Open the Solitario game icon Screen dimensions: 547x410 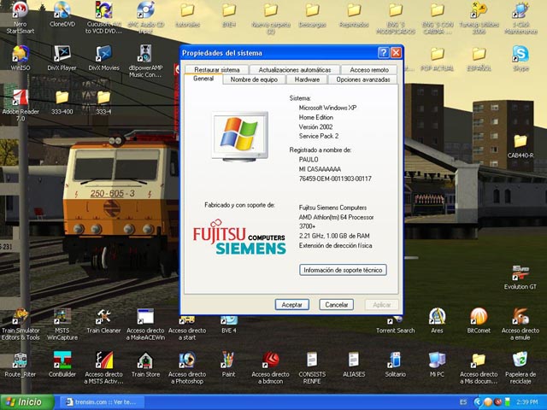(395, 360)
